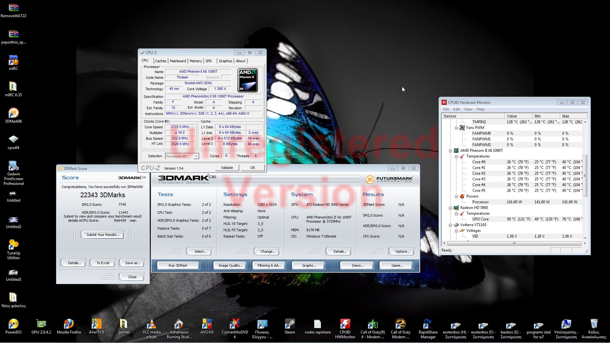The width and height of the screenshot is (610, 343).
Task: Launch Gadwin PrintScreen Professional shortcut
Action: tap(13, 173)
